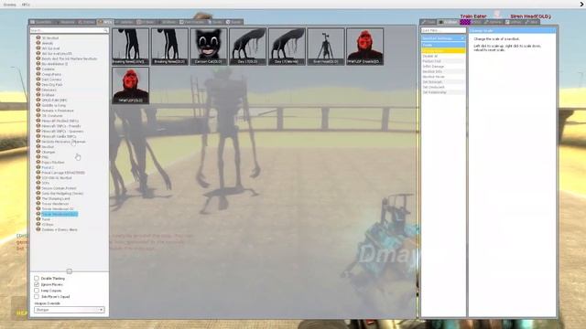This screenshot has width=586, height=329.
Task: Select Trevor Henderson(OLD) category
Action: (60, 214)
